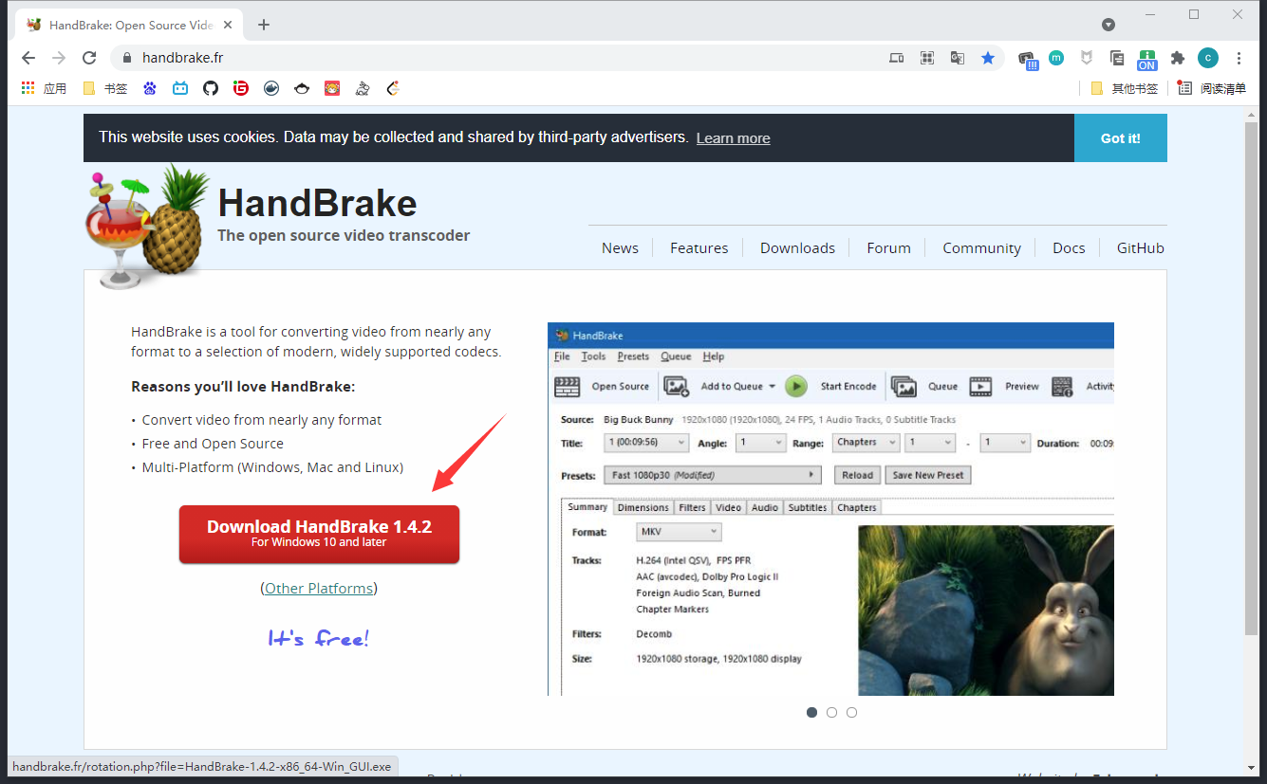Expand the tab search arrow in title bar
The width and height of the screenshot is (1267, 784).
coord(1109,25)
